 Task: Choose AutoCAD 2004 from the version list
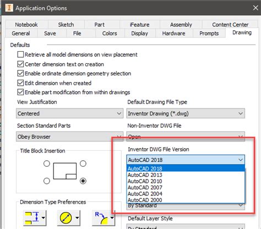coord(186,194)
